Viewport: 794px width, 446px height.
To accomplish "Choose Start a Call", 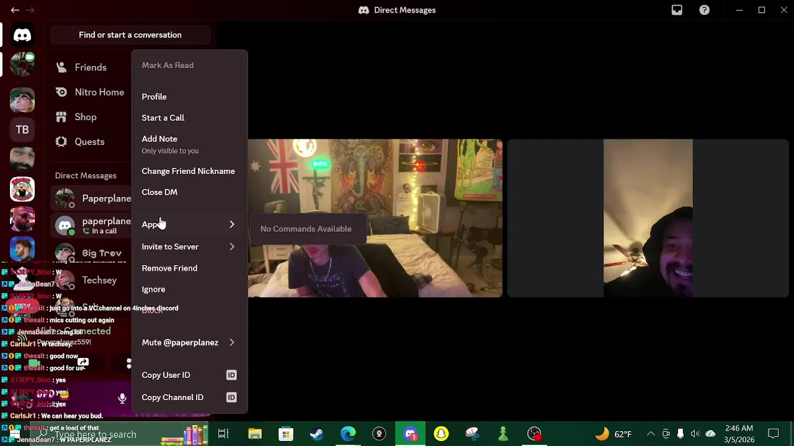I will click(189, 118).
